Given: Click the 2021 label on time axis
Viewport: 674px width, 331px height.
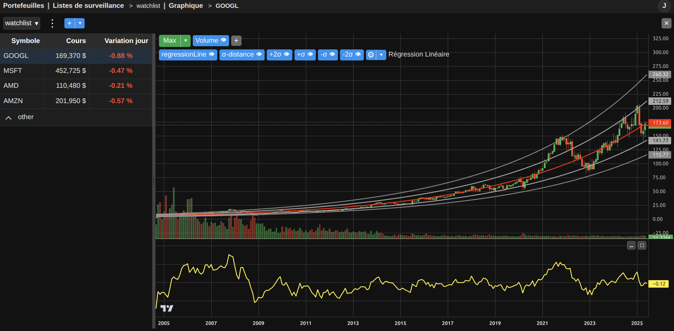Looking at the screenshot, I should (542, 323).
